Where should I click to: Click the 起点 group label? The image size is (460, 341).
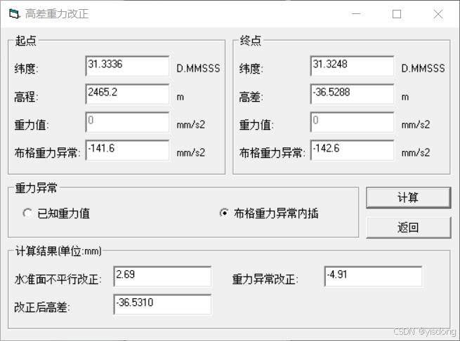point(26,41)
